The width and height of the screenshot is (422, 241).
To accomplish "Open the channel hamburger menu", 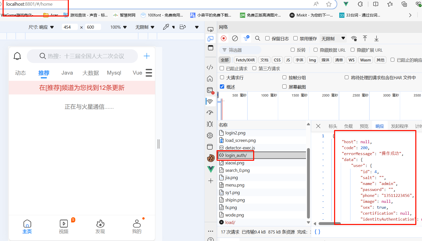I will tap(149, 73).
